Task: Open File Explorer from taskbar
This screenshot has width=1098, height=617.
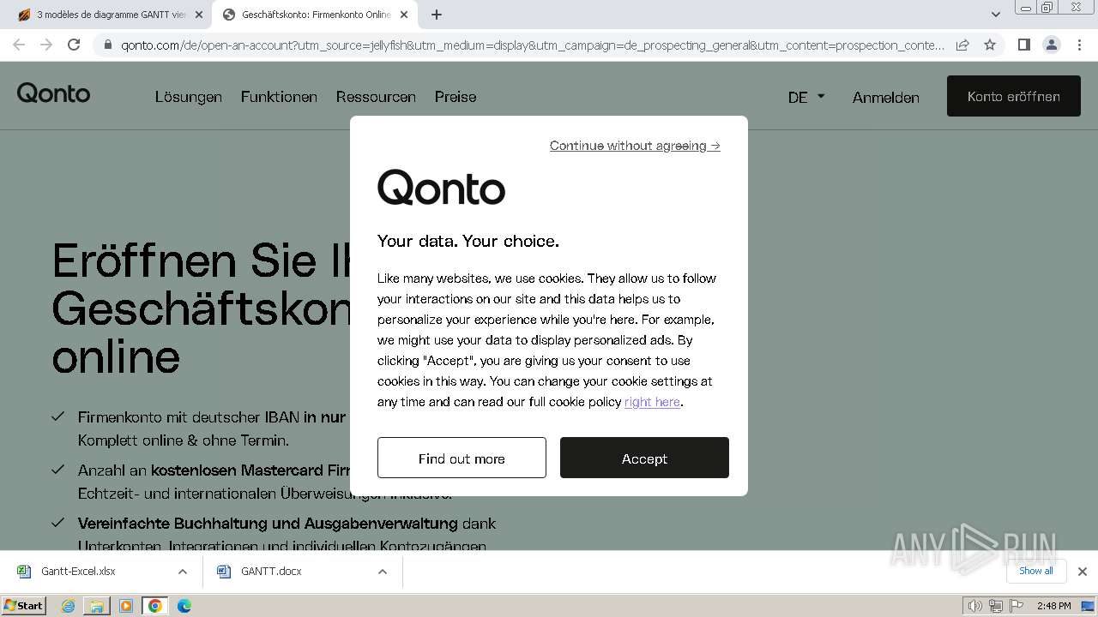Action: coord(97,606)
